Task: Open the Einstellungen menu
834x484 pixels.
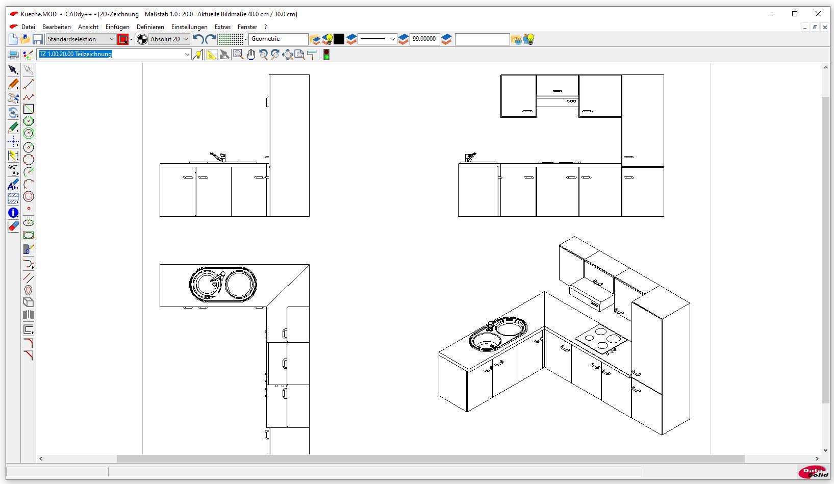Action: pyautogui.click(x=189, y=27)
